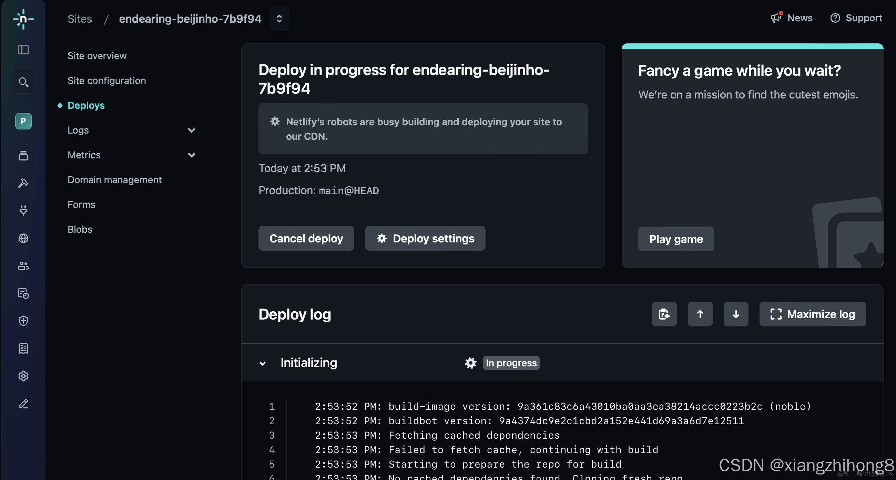Click the Maximize log button
The height and width of the screenshot is (480, 896).
pyautogui.click(x=813, y=314)
